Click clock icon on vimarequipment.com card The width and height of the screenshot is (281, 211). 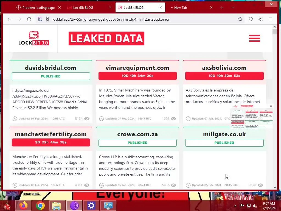[102, 119]
